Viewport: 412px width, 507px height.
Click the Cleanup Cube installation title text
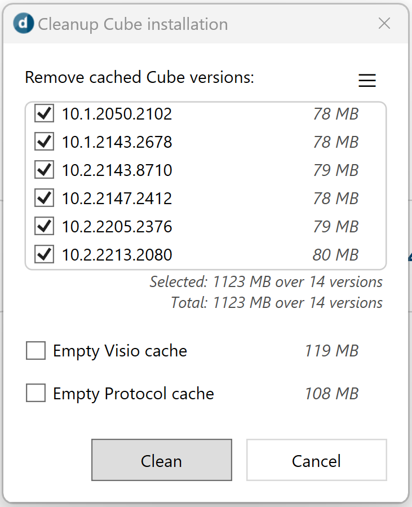tap(133, 25)
